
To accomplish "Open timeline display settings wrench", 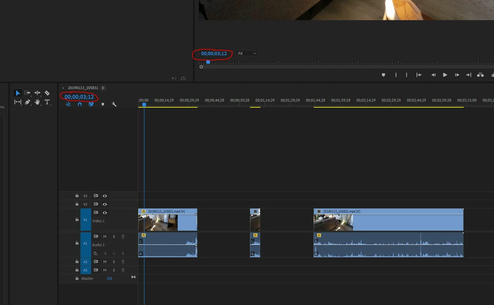I will tap(114, 104).
